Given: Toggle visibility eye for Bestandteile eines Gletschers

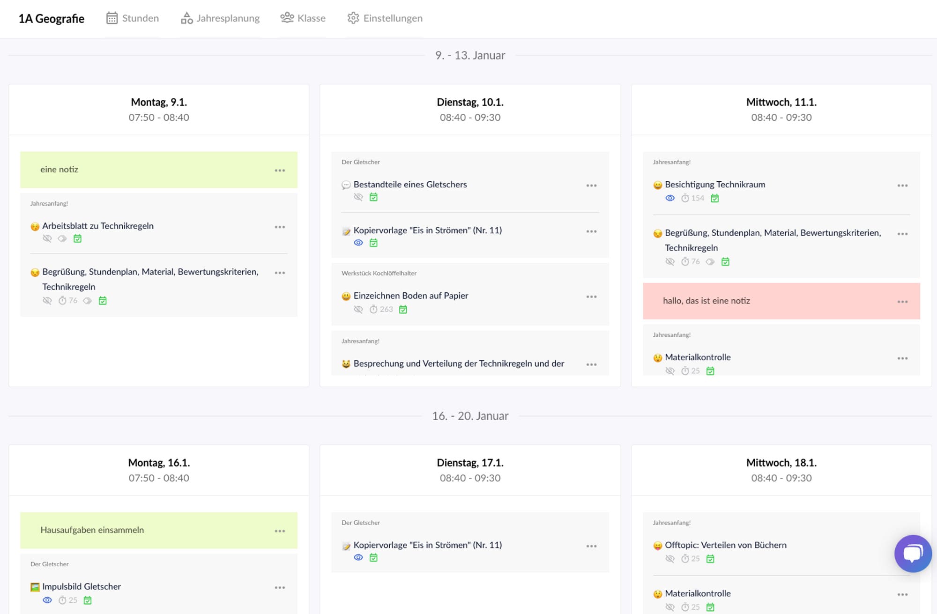Looking at the screenshot, I should click(x=358, y=197).
